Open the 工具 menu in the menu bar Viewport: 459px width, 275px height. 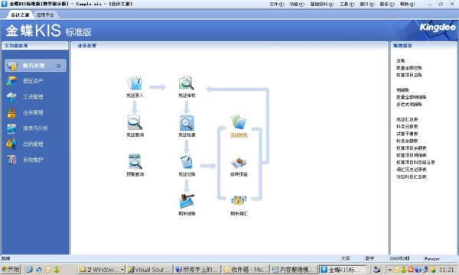coord(347,4)
